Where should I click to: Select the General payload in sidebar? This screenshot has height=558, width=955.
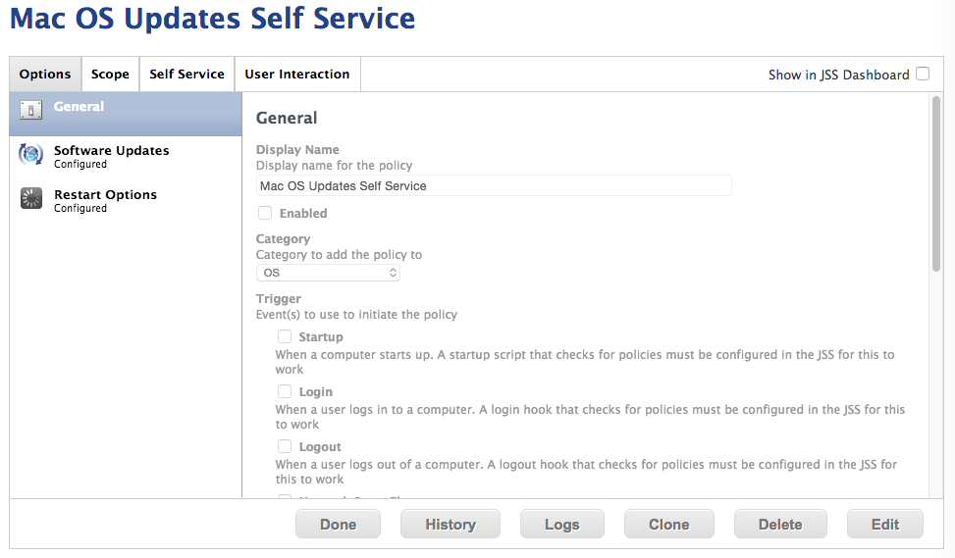[126, 114]
